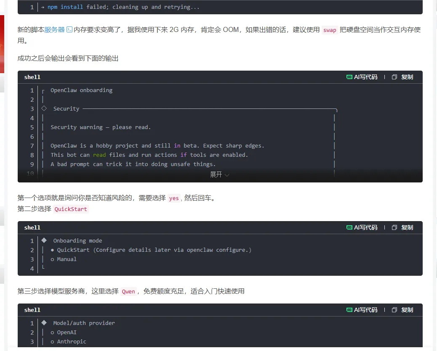Screen dimensions: 437x351
Task: Click the OpenAI option line
Action: [64, 333]
